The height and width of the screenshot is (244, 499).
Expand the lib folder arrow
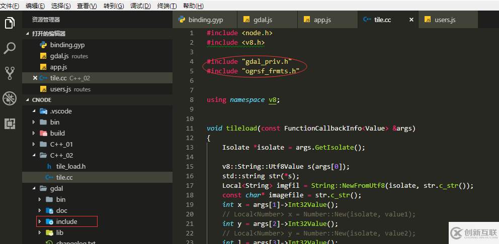[40, 233]
